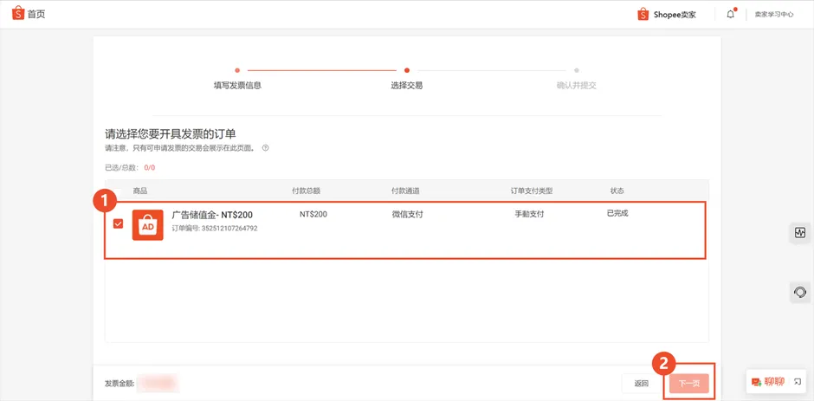
Task: Click the 已选/总数 0/0 counter
Action: point(130,168)
